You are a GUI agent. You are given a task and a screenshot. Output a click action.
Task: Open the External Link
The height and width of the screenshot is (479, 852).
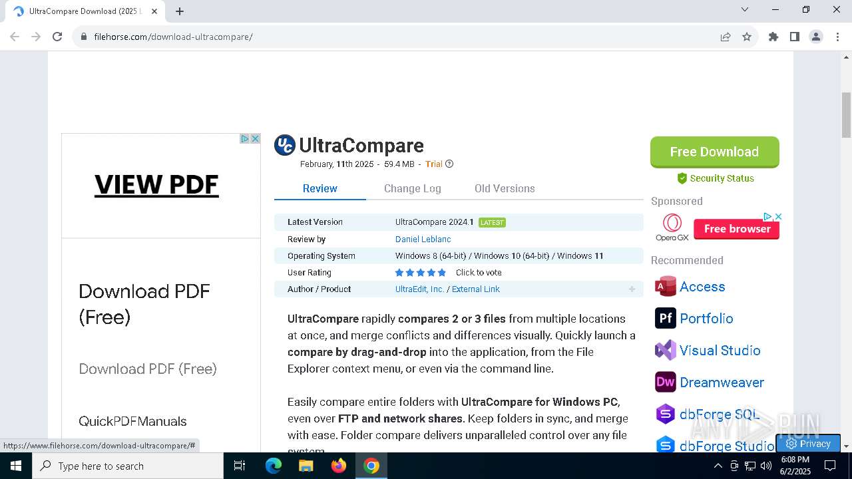(x=476, y=289)
